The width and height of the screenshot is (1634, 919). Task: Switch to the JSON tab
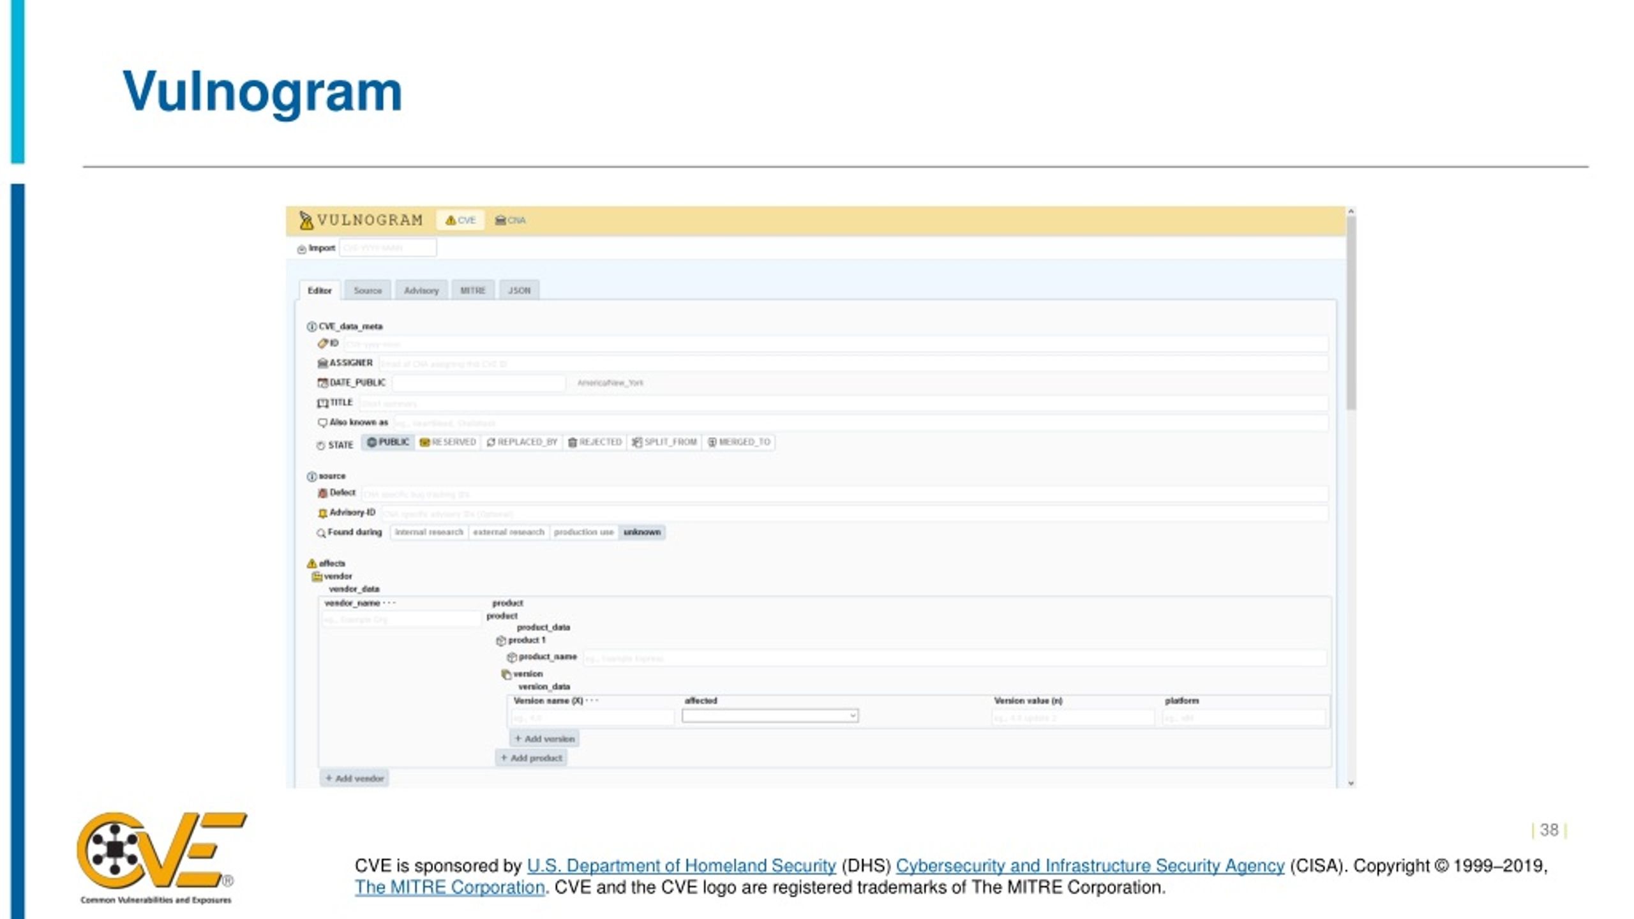519,290
